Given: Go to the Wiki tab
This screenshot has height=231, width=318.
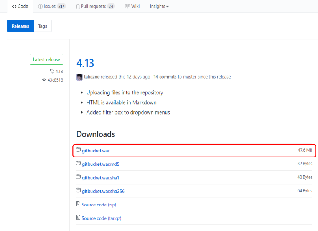Looking at the screenshot, I should click(132, 6).
